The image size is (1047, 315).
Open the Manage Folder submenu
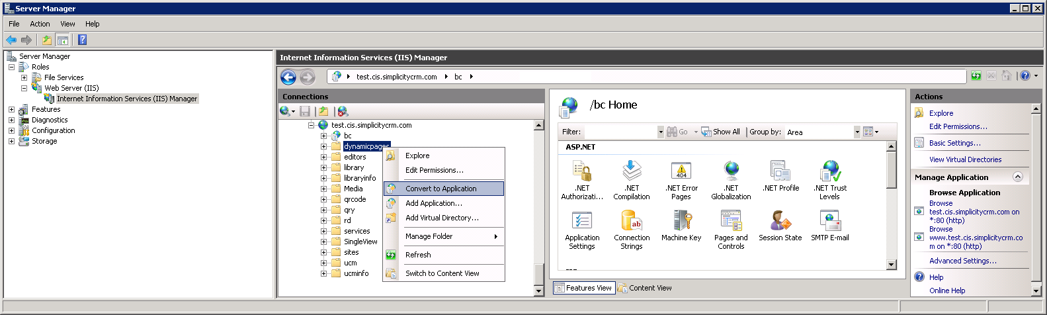tap(444, 236)
